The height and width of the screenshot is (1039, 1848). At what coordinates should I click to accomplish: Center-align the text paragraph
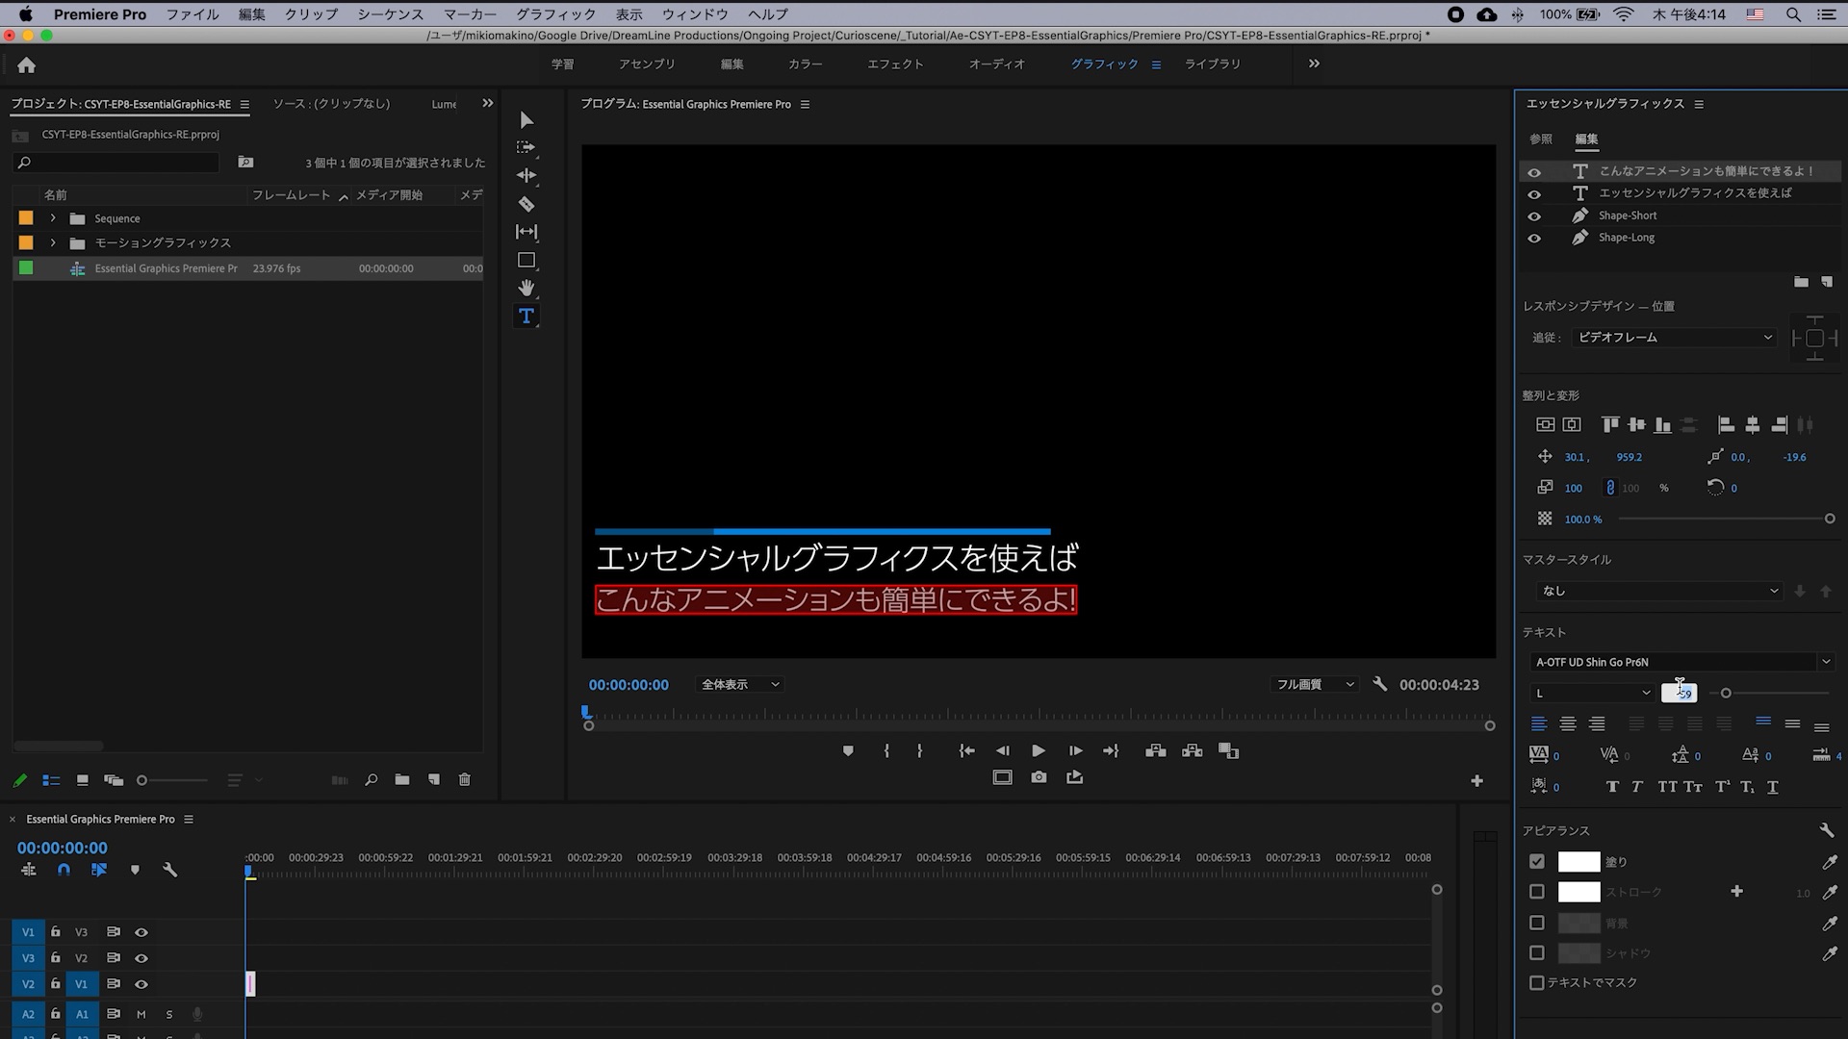1568,723
